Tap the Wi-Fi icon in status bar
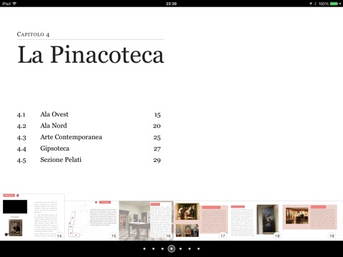 [14, 4]
